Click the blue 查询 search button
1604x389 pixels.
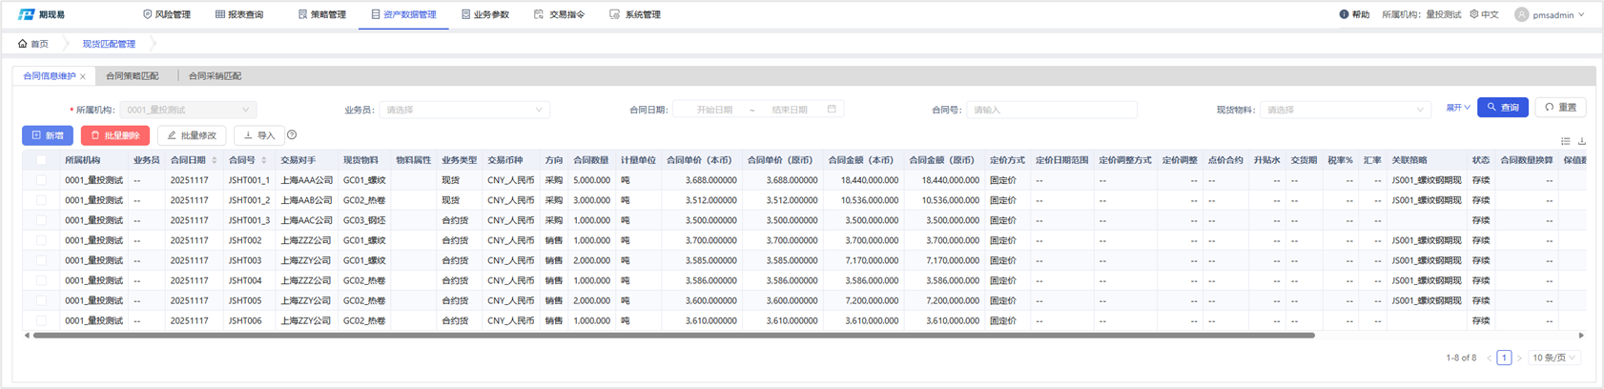coord(1502,108)
